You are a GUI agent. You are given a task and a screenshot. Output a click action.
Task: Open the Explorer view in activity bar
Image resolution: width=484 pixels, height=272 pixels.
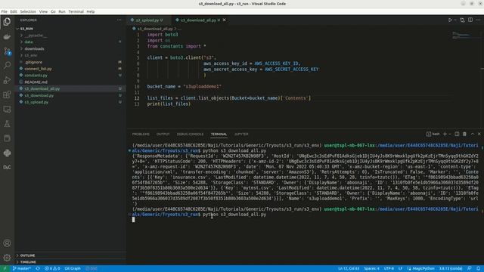pos(7,22)
